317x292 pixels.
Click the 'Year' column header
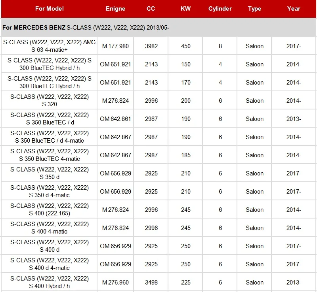[x=294, y=9]
